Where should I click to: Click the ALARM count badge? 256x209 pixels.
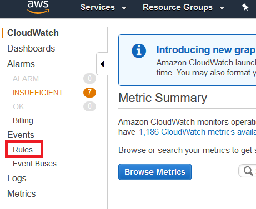pyautogui.click(x=89, y=79)
